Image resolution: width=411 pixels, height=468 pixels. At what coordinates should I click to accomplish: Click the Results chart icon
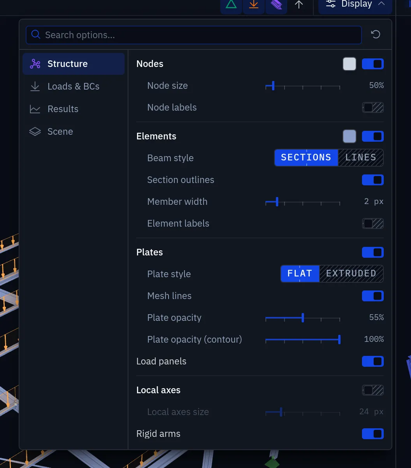(35, 109)
